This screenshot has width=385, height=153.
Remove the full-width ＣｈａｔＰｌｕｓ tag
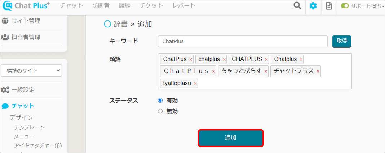click(213, 71)
